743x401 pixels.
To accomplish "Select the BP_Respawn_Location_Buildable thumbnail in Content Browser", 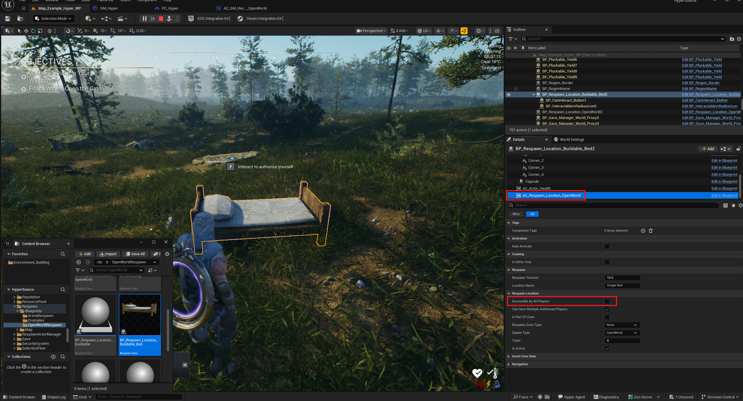I will coord(95,315).
